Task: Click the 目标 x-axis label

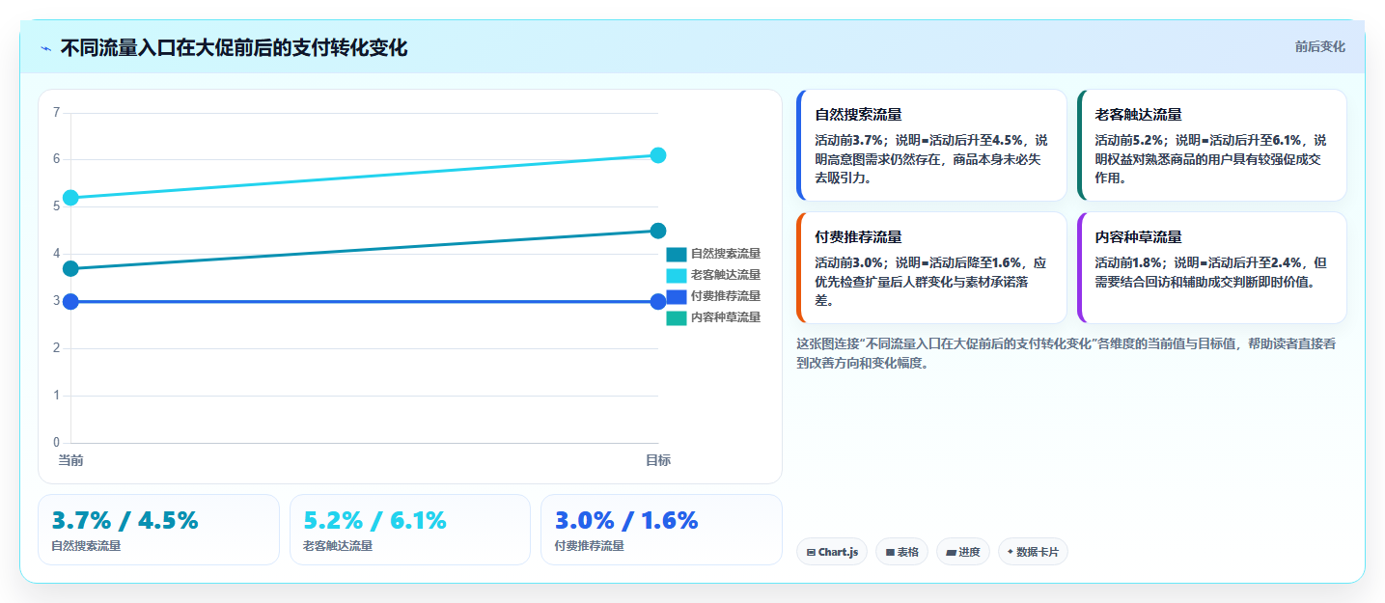Action: (658, 460)
